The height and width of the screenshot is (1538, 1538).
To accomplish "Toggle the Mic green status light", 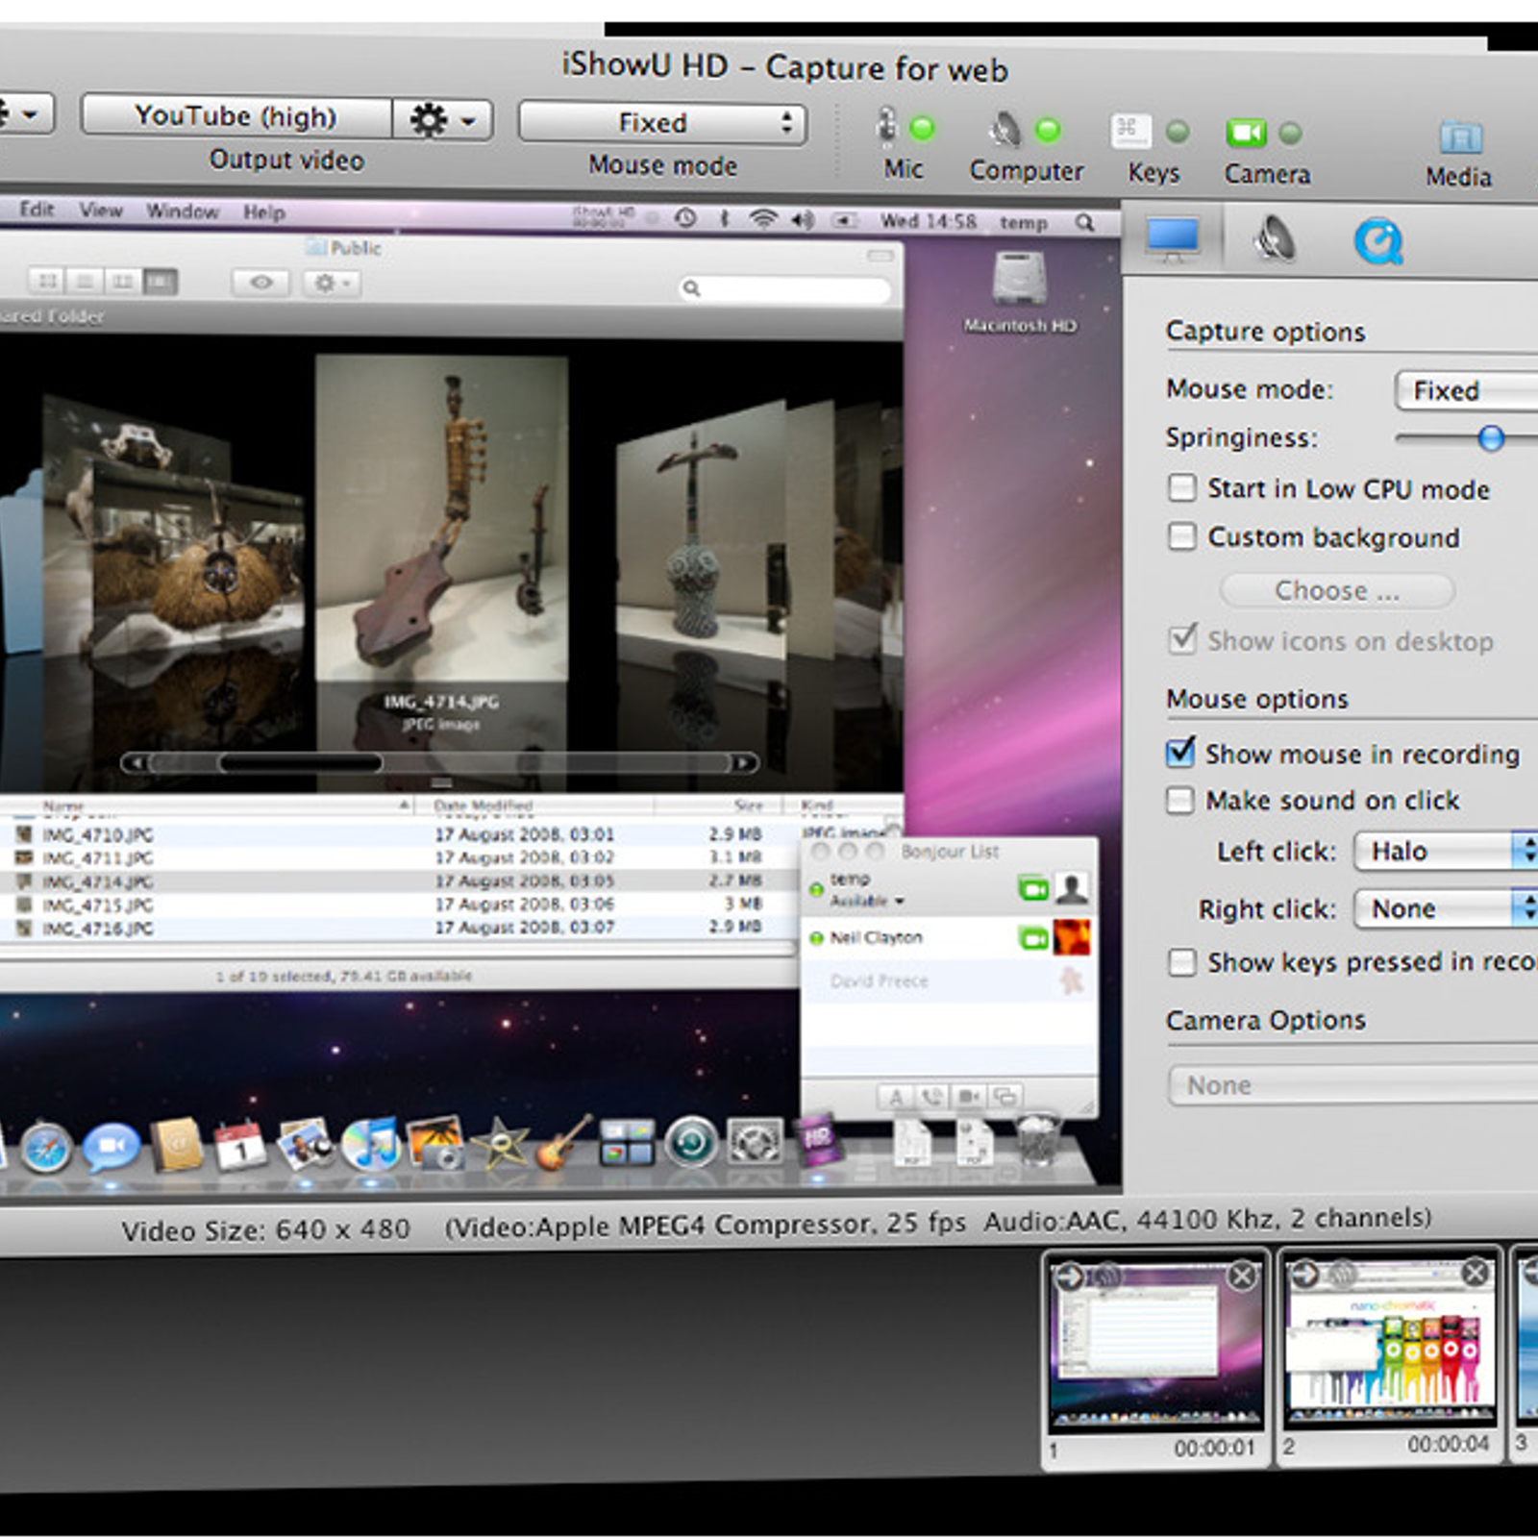I will click(x=922, y=128).
